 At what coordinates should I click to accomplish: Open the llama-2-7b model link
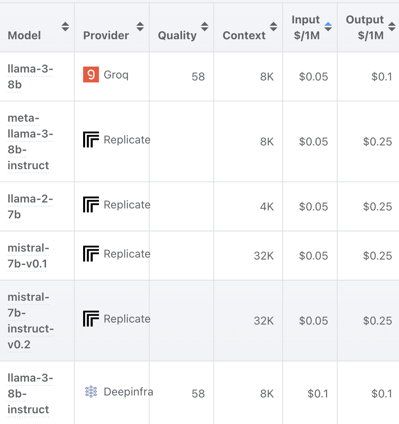(30, 206)
